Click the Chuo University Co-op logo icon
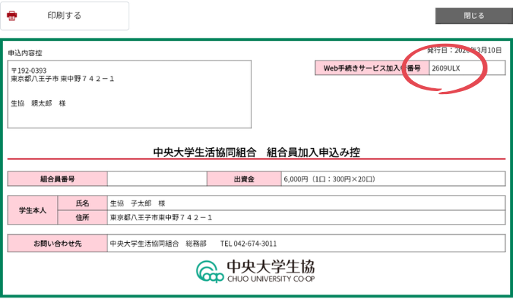This screenshot has height=307, width=513. [x=210, y=271]
